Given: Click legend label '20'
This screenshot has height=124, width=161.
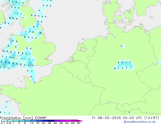Looking at the screenshot, I should 43,123.
